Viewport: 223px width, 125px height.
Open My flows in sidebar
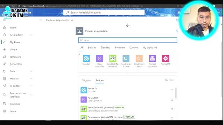tap(15, 42)
